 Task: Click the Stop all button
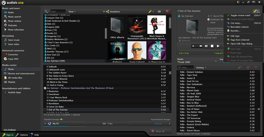pos(160,131)
